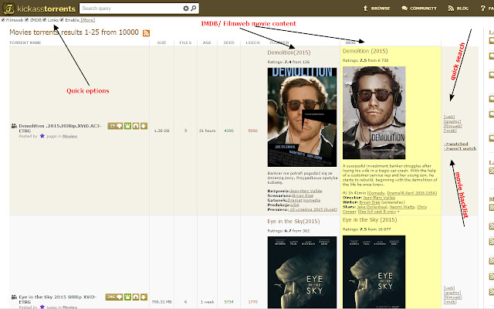Open Filmweb Demolition(2015) title
The width and height of the screenshot is (494, 309).
(x=289, y=53)
